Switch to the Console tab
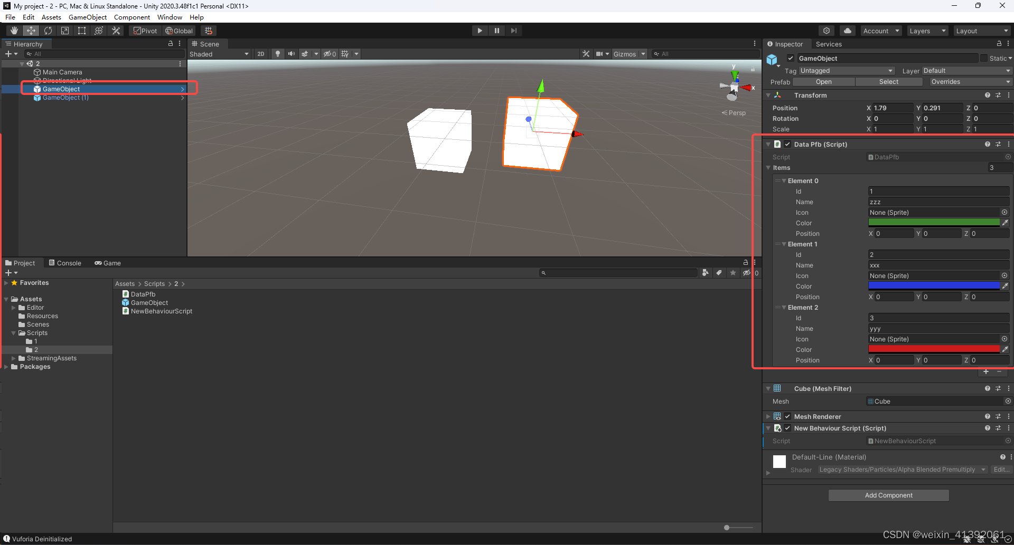1014x545 pixels. pos(65,263)
